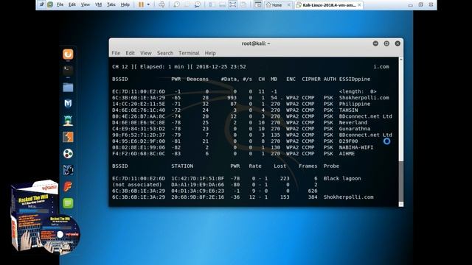Click BSSID 04:95:E6:D2:9F:00

coord(139,141)
